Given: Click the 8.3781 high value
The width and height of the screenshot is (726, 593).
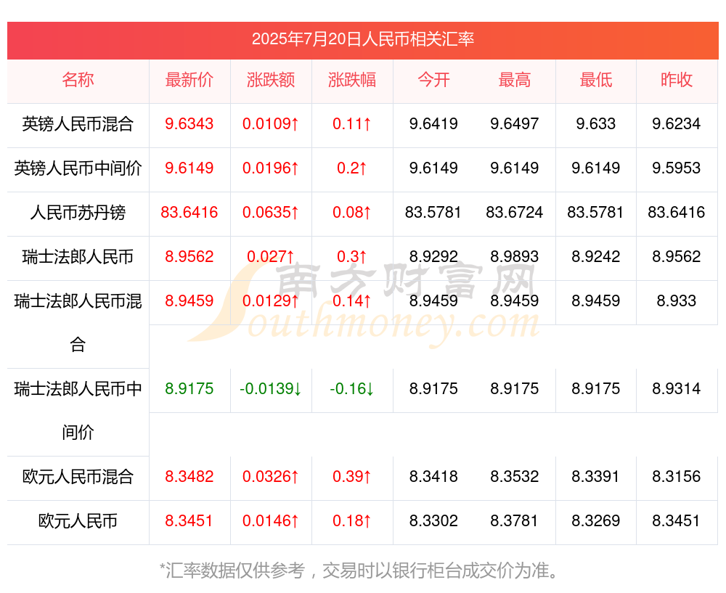Looking at the screenshot, I should tap(515, 521).
